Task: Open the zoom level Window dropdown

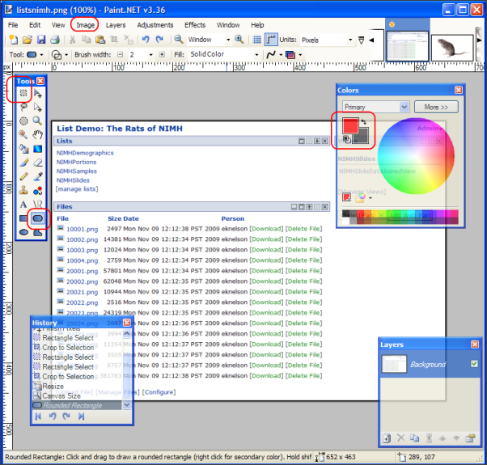Action: point(228,40)
